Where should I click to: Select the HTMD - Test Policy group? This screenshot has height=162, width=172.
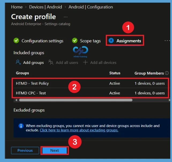32,83
